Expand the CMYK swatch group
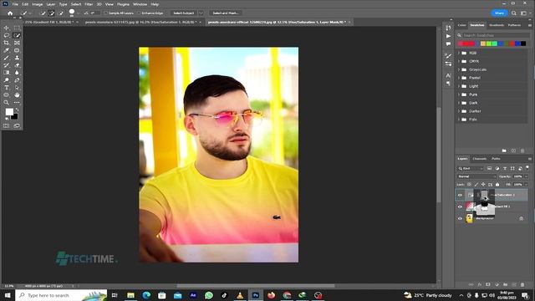Image resolution: width=535 pixels, height=301 pixels. pyautogui.click(x=459, y=61)
